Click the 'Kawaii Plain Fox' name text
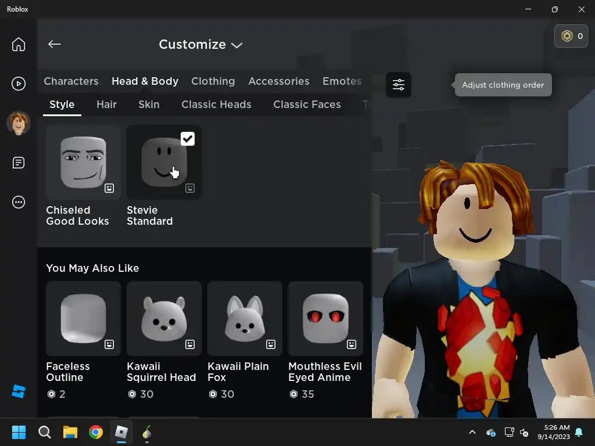Viewport: 595px width, 446px height. 238,372
